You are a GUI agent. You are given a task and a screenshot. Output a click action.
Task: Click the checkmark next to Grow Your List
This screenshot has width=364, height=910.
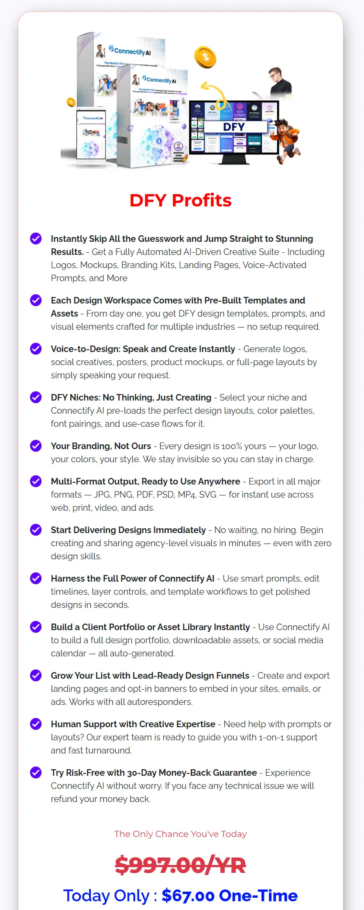[x=36, y=676]
